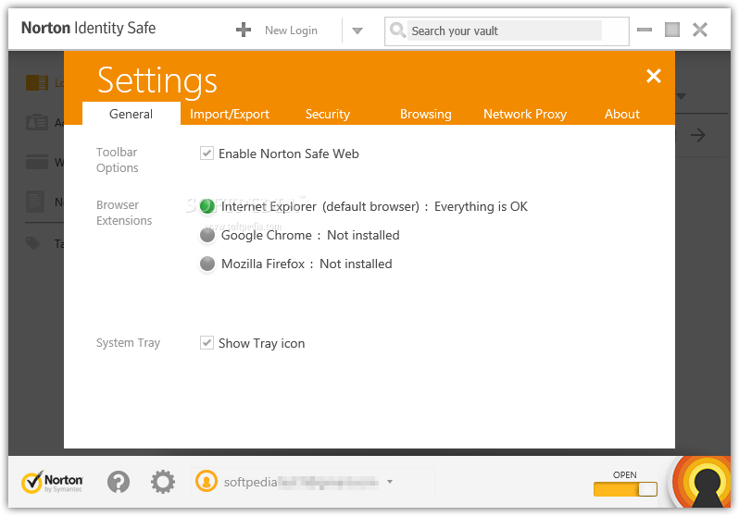
Task: Maximize the Norton Identity Safe window
Action: click(672, 30)
